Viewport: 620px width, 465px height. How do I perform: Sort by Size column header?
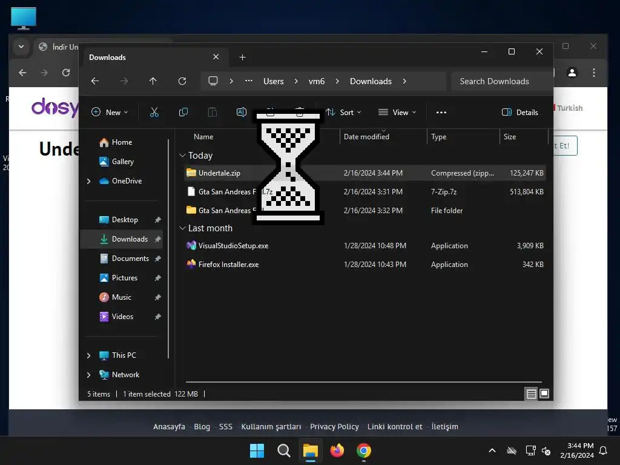pos(524,137)
